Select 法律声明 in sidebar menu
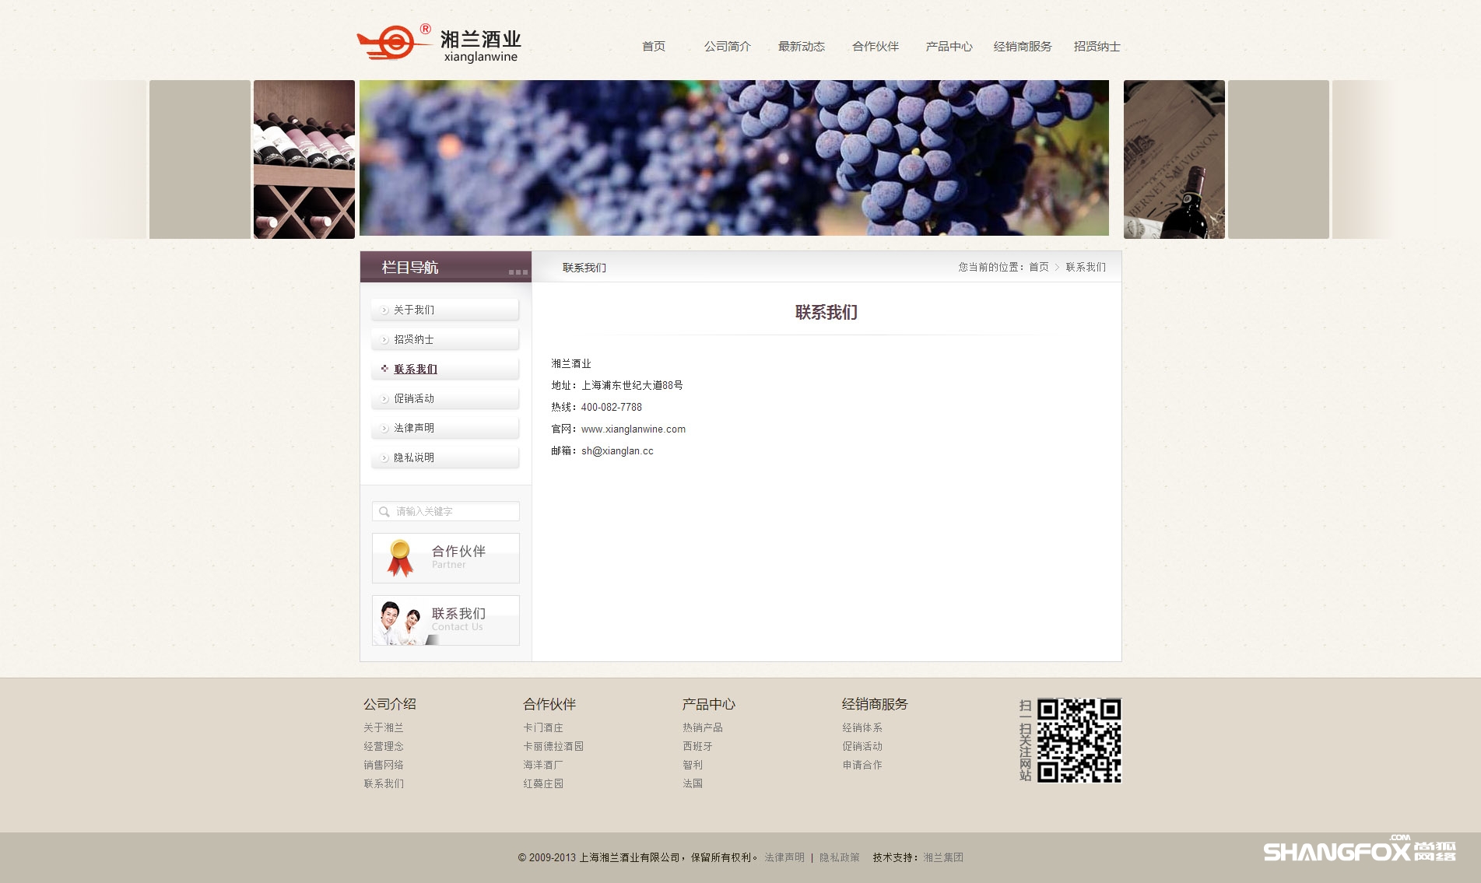 pos(445,428)
